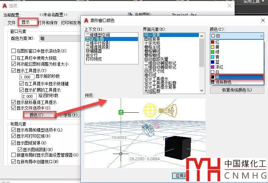Screen dimensions: 268x183
Task: Pick blue (蓝) from the color dropdown
Action: pyautogui.click(x=237, y=62)
